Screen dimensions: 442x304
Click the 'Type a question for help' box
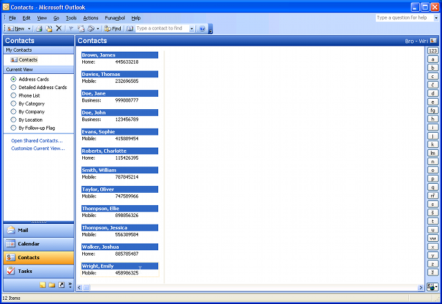coord(404,18)
